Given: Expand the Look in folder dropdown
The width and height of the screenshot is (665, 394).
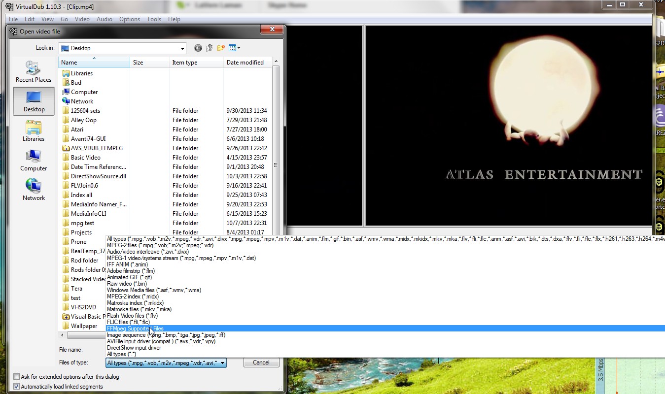Looking at the screenshot, I should click(182, 48).
